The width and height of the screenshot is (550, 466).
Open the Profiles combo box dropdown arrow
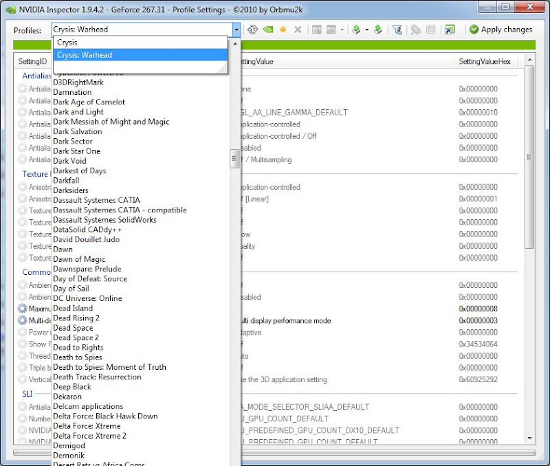[x=236, y=30]
